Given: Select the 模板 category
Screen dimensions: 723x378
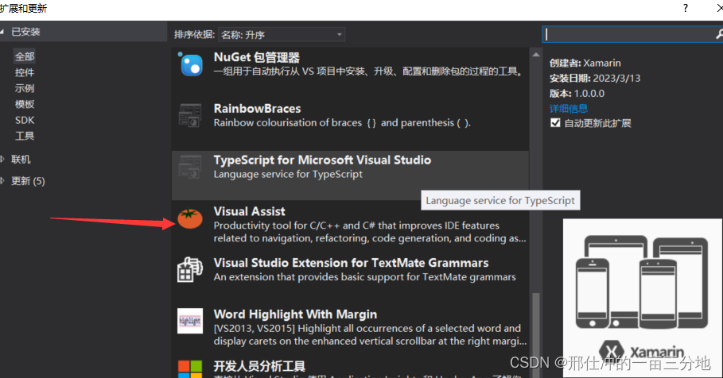Looking at the screenshot, I should [x=25, y=104].
